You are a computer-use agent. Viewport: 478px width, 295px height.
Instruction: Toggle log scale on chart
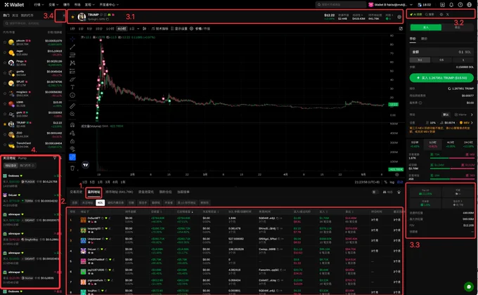392,182
